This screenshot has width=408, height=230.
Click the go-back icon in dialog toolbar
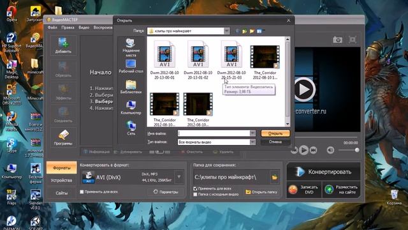click(237, 31)
